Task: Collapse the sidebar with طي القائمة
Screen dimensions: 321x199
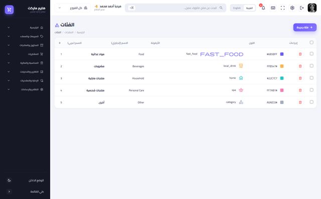Action: (25, 191)
